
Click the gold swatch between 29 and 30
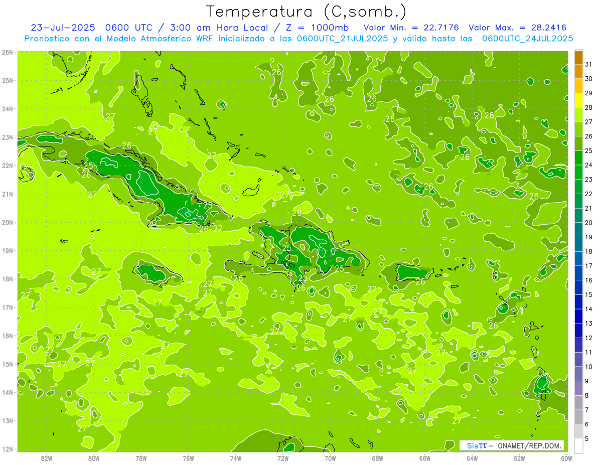click(x=578, y=86)
